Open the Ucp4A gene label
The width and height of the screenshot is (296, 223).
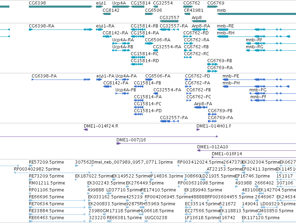tap(119, 3)
